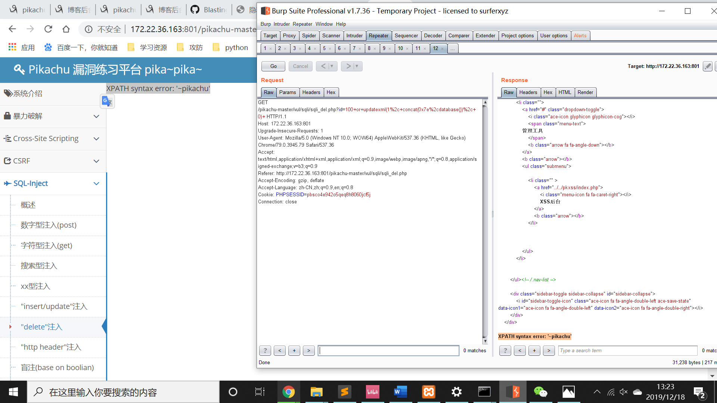Open the history back dropdown arrow

pyautogui.click(x=332, y=66)
